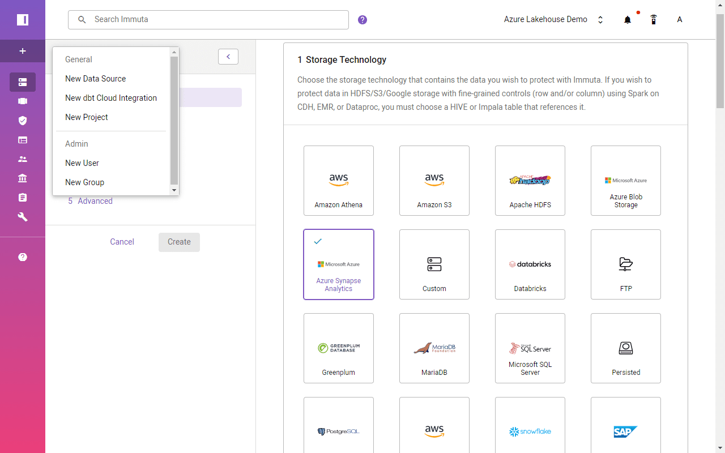Switch tenant via Azure Lakehouse Demo selector
Image resolution: width=725 pixels, height=453 pixels.
click(x=553, y=20)
